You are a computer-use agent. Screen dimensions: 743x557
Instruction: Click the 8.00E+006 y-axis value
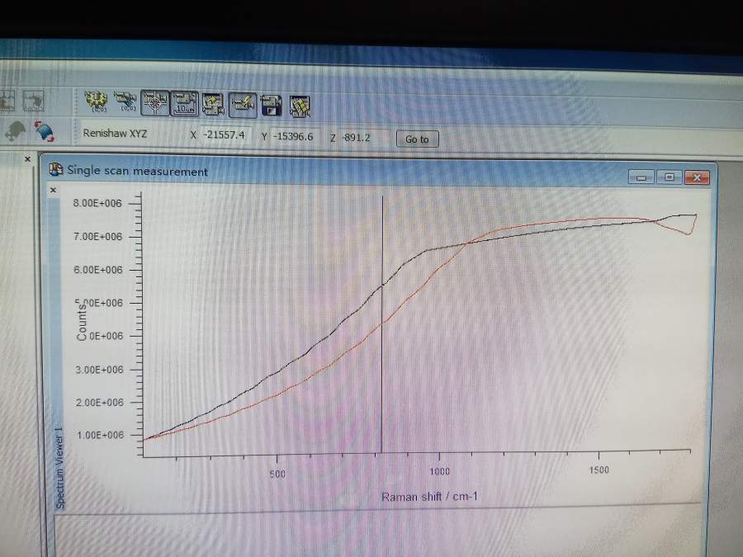tap(97, 203)
